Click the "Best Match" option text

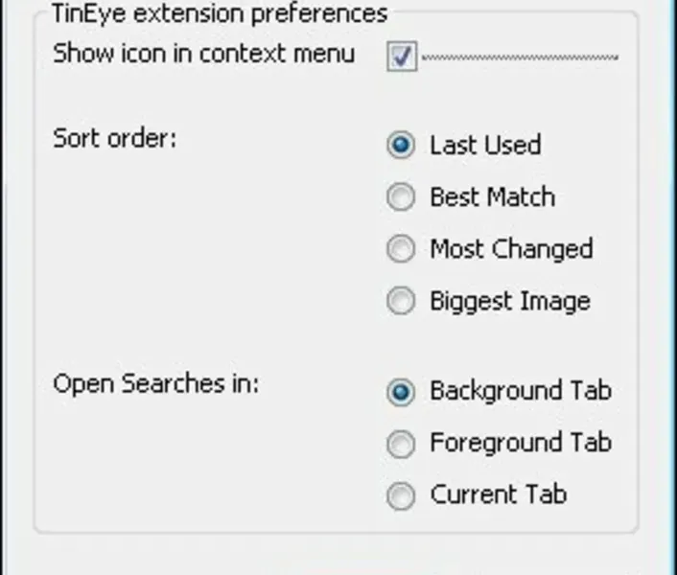(x=492, y=197)
